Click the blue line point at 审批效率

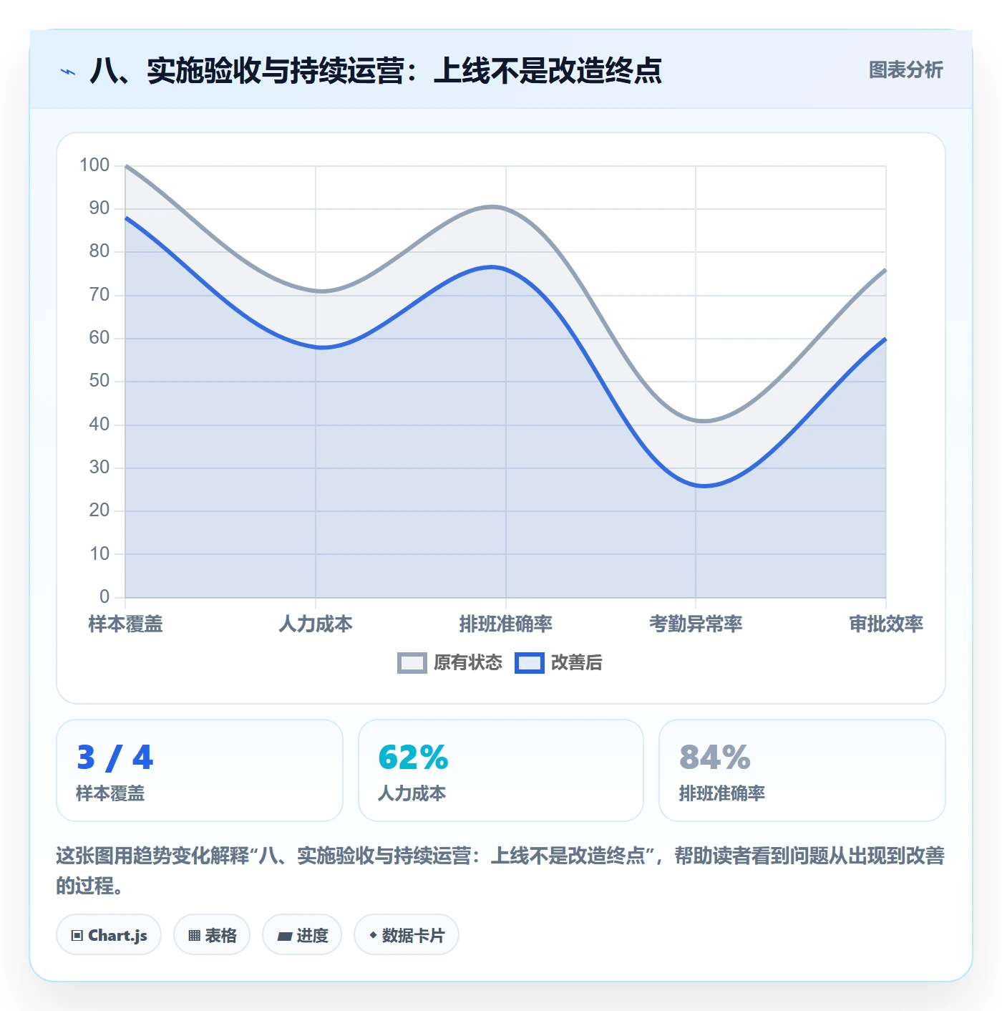[886, 339]
